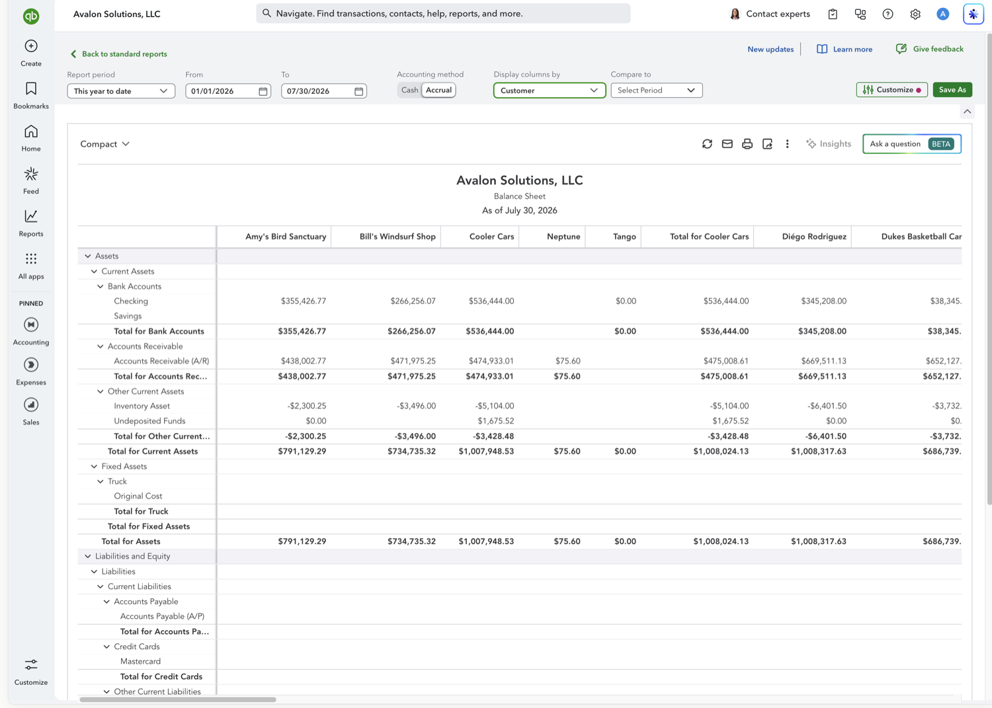Viewport: 992px width, 708px height.
Task: Open pinned Sales app
Action: 30,411
